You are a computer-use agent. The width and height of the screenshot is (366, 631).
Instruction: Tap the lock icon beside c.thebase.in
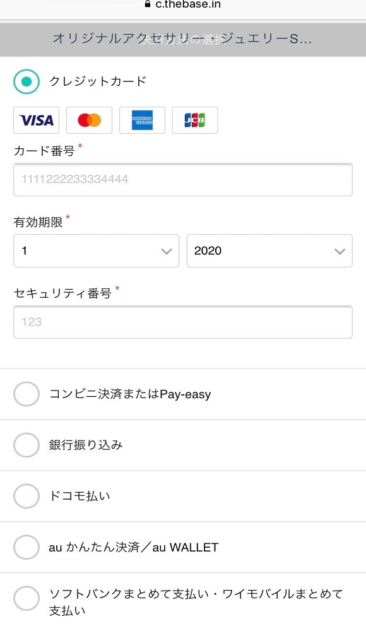pyautogui.click(x=148, y=4)
